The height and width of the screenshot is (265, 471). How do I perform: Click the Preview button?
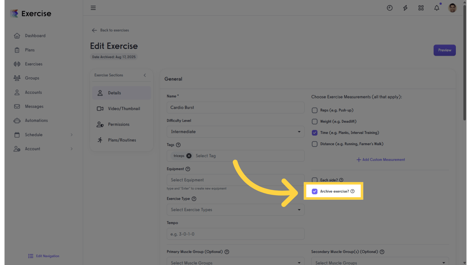444,50
